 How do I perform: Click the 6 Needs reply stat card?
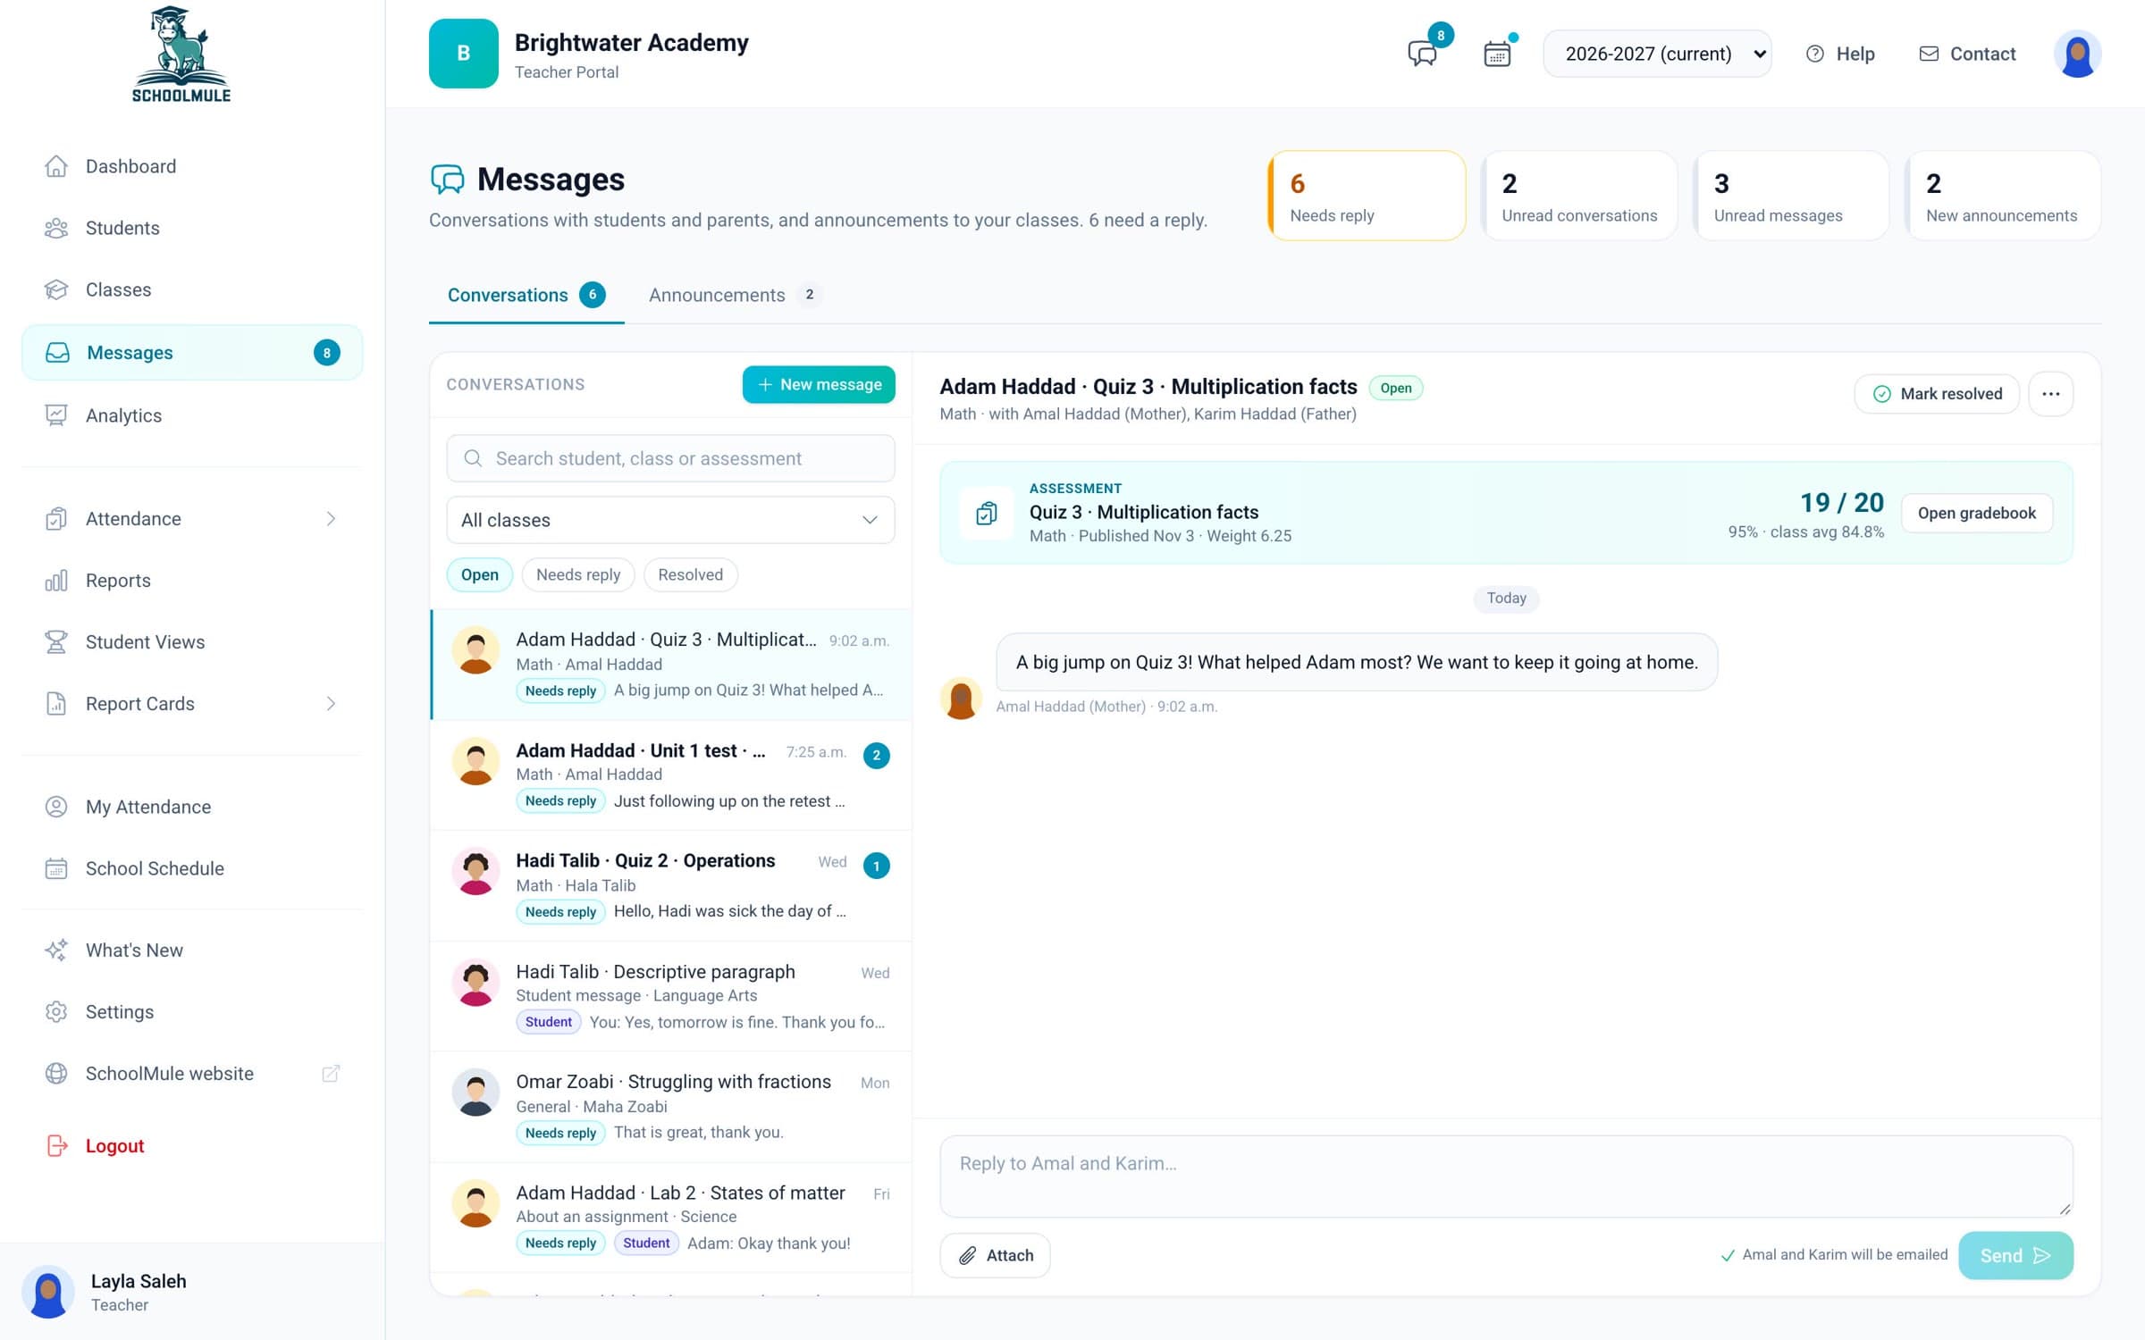click(1367, 196)
